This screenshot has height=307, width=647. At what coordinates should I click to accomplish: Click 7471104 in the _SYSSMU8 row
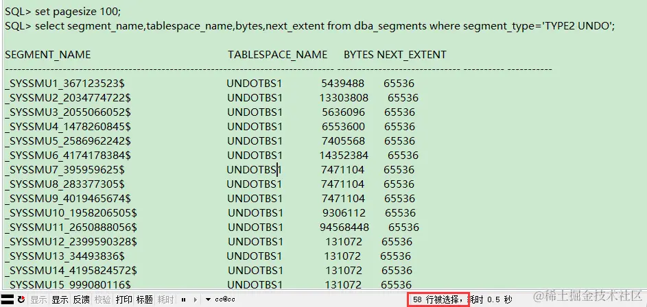[343, 184]
